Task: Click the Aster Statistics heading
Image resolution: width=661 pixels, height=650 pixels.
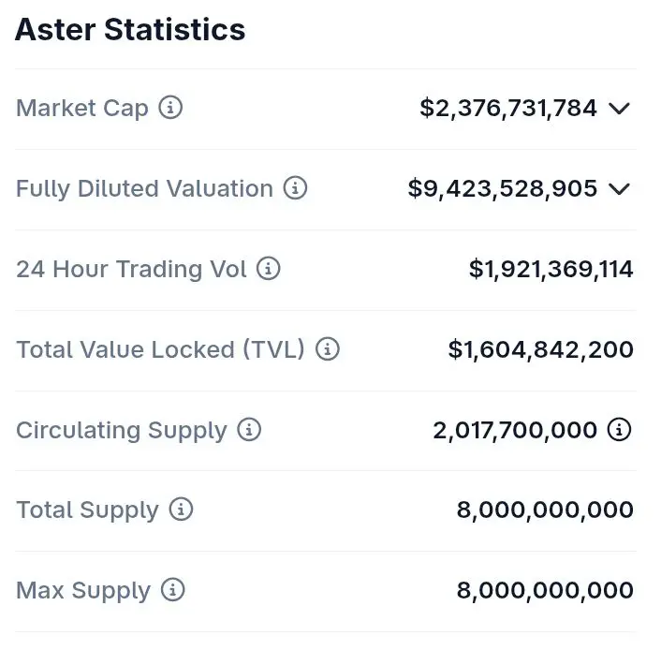Action: click(130, 29)
